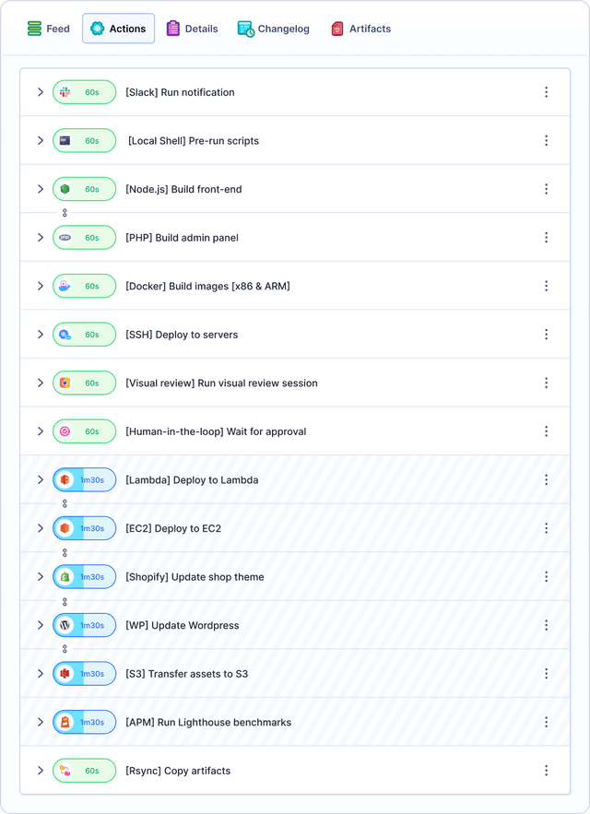This screenshot has height=814, width=590.
Task: Open kebab menu for Copy artifacts action
Action: pos(546,771)
